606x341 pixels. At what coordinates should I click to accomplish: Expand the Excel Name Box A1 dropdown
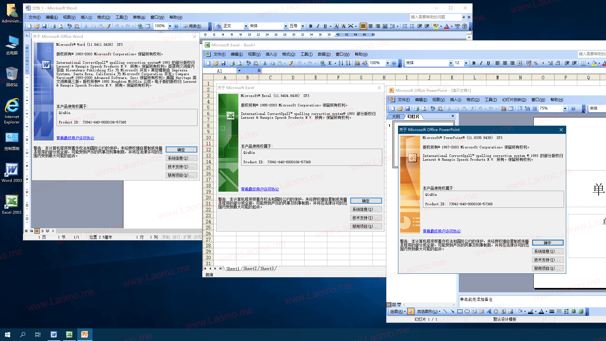click(239, 71)
